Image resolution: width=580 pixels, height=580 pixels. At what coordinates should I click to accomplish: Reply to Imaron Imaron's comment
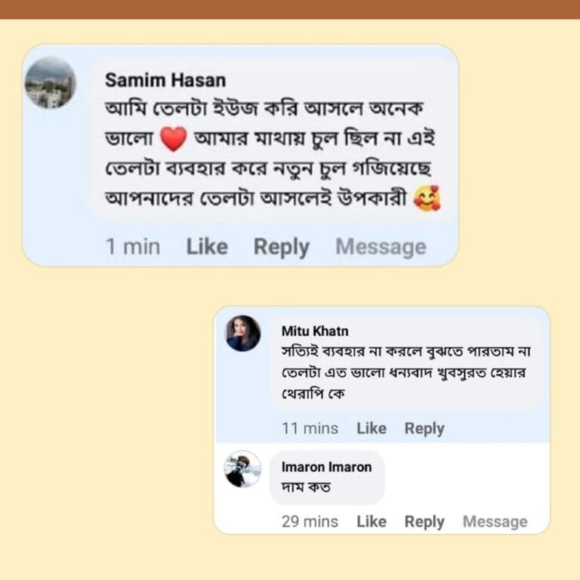point(424,521)
